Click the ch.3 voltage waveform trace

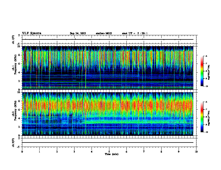(107, 142)
